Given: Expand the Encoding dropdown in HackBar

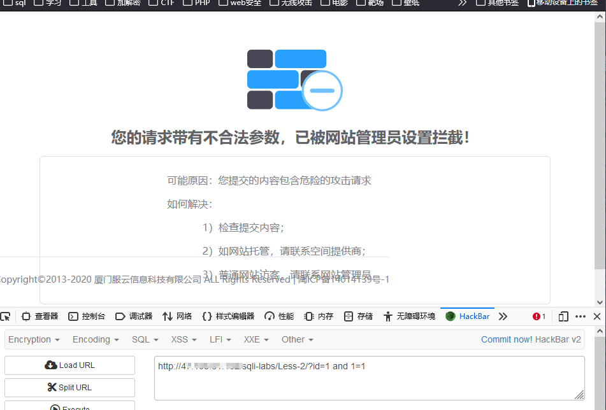Looking at the screenshot, I should click(x=96, y=339).
